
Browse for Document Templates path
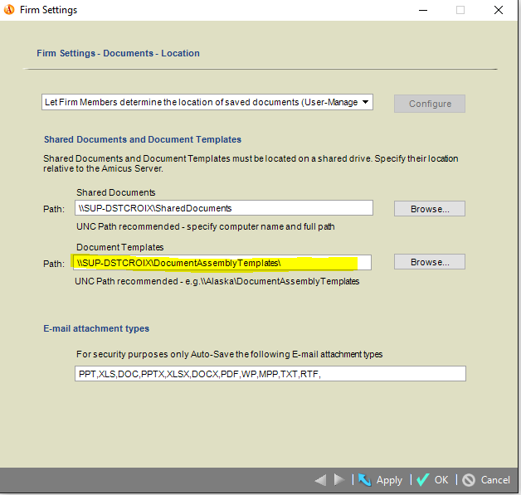pyautogui.click(x=430, y=262)
